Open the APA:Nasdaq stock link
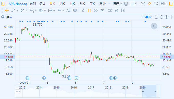 18,4
